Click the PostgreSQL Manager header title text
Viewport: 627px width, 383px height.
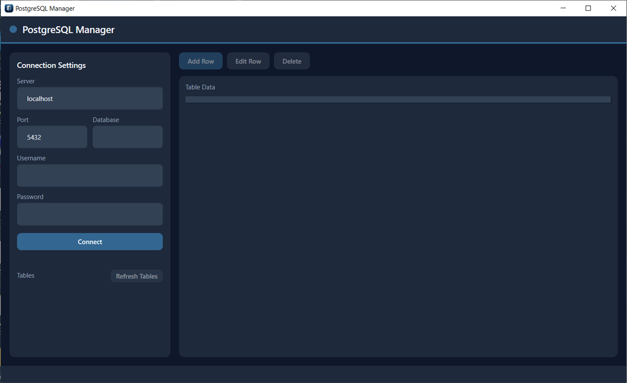pyautogui.click(x=69, y=30)
